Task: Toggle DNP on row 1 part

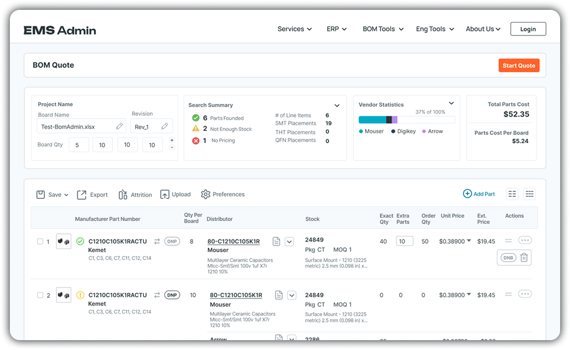Action: pos(172,242)
